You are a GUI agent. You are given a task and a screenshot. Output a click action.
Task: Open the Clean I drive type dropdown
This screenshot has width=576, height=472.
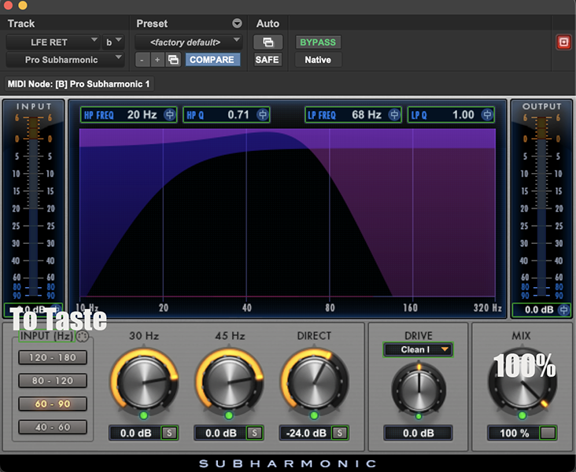pyautogui.click(x=418, y=350)
